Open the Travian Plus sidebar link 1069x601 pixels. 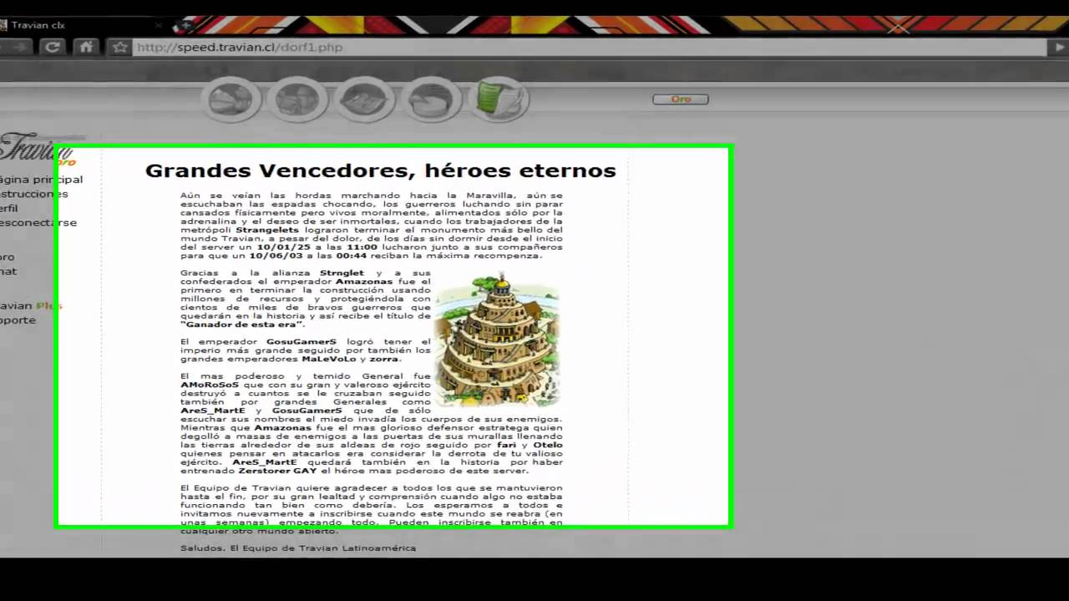[31, 306]
